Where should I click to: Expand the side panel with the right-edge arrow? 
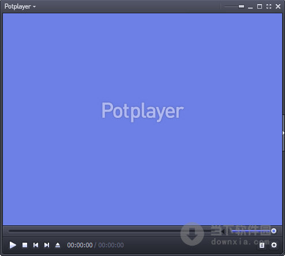click(x=283, y=133)
